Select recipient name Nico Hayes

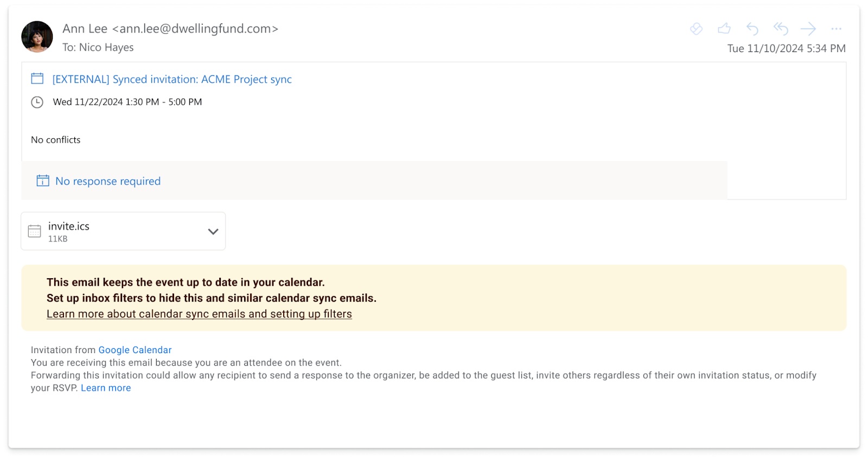[106, 48]
